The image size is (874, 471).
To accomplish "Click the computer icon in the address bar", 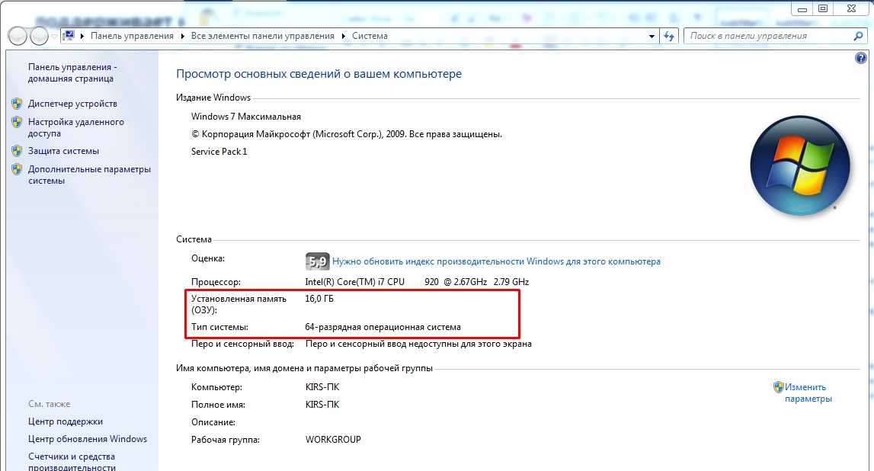I will (x=68, y=36).
